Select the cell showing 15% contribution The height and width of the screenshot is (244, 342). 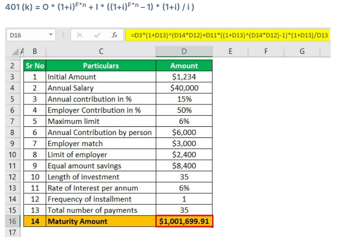pos(184,99)
